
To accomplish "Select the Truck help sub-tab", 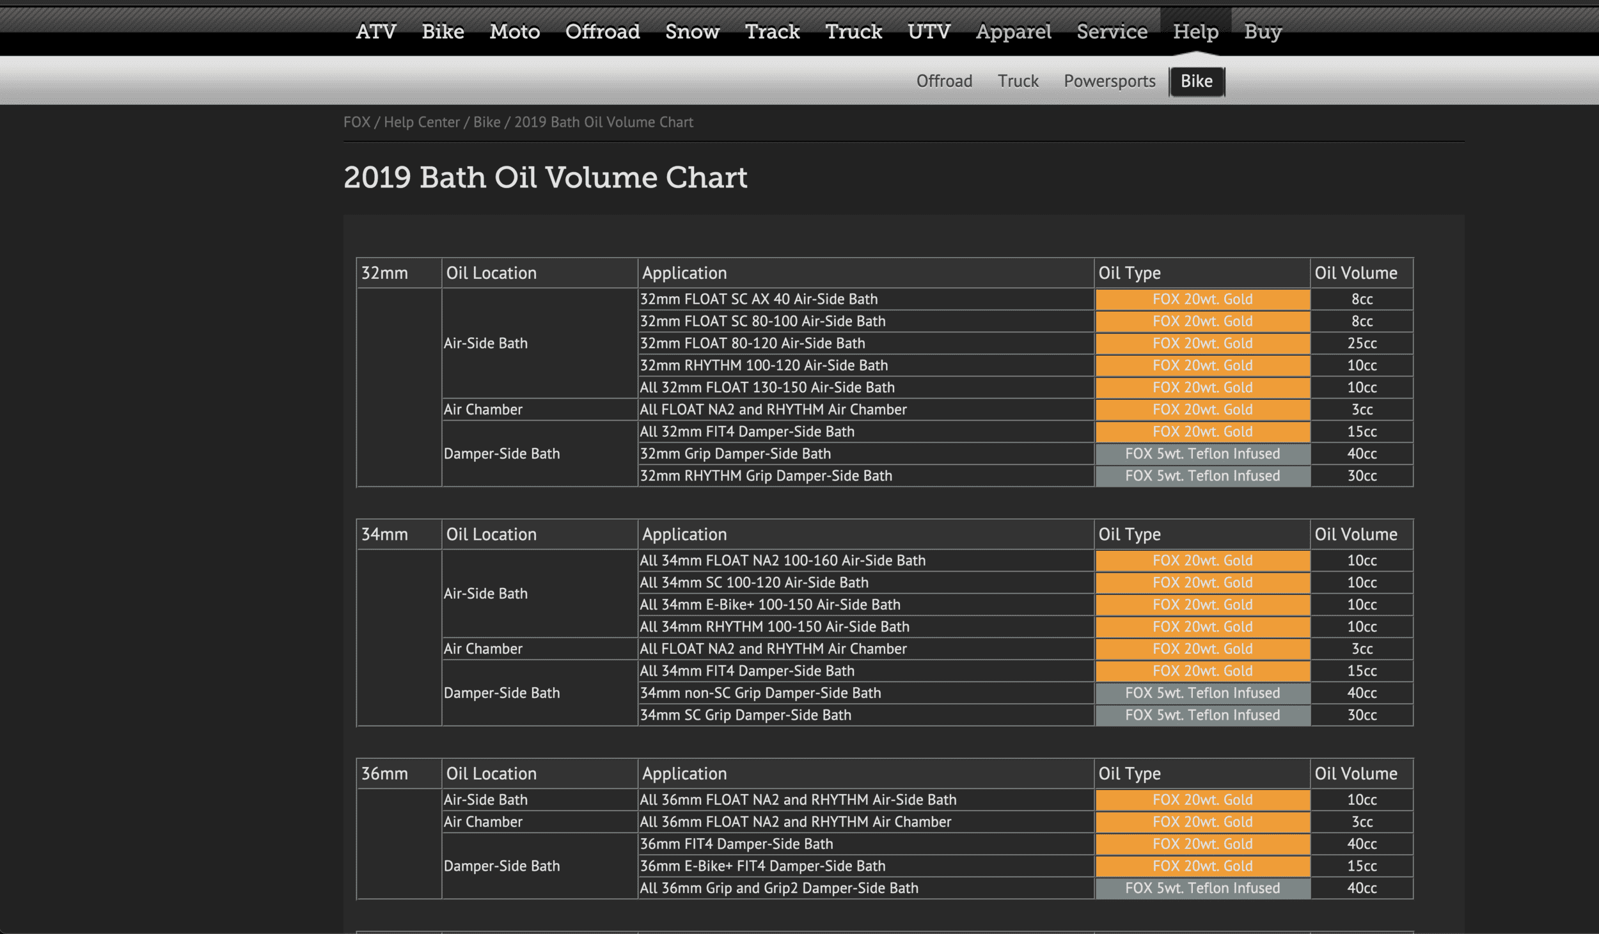I will 1018,81.
